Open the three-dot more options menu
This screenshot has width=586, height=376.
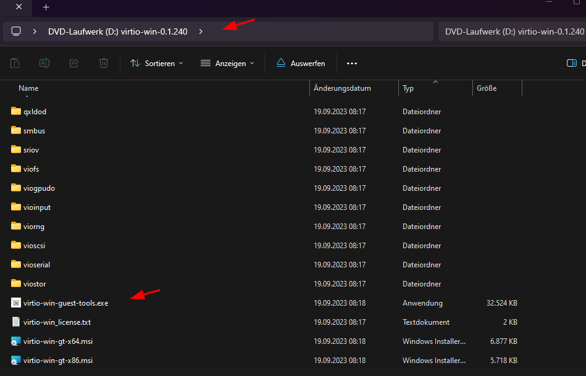[x=352, y=64]
